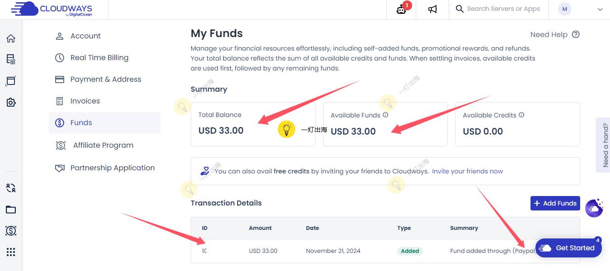Open Payment & Address page
This screenshot has height=271, width=610.
click(x=105, y=79)
